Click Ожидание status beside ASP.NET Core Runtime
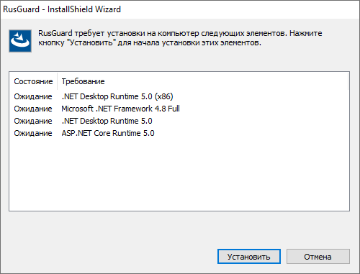 tap(33, 133)
